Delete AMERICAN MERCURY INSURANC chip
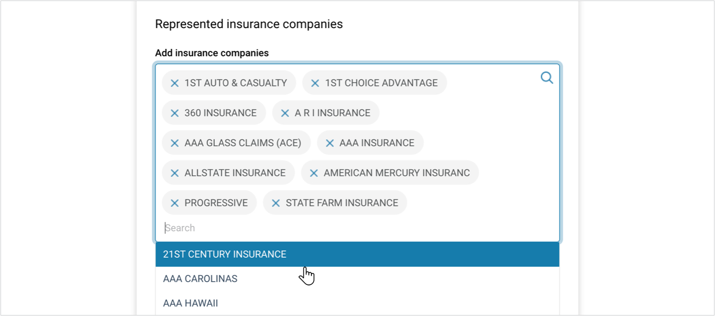Image resolution: width=715 pixels, height=316 pixels. click(313, 173)
